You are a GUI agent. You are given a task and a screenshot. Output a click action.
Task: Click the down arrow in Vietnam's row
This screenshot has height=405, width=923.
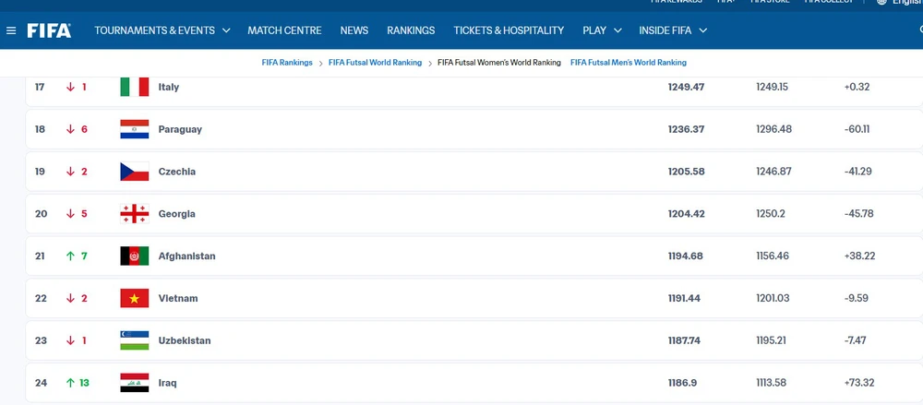(70, 299)
